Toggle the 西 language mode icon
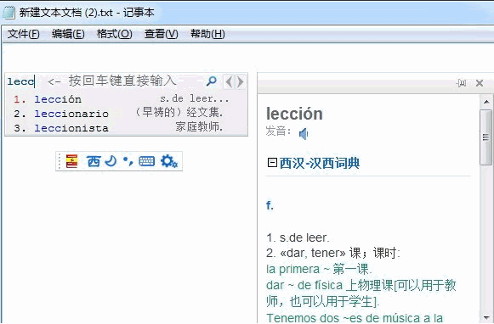494x324 pixels. click(94, 161)
